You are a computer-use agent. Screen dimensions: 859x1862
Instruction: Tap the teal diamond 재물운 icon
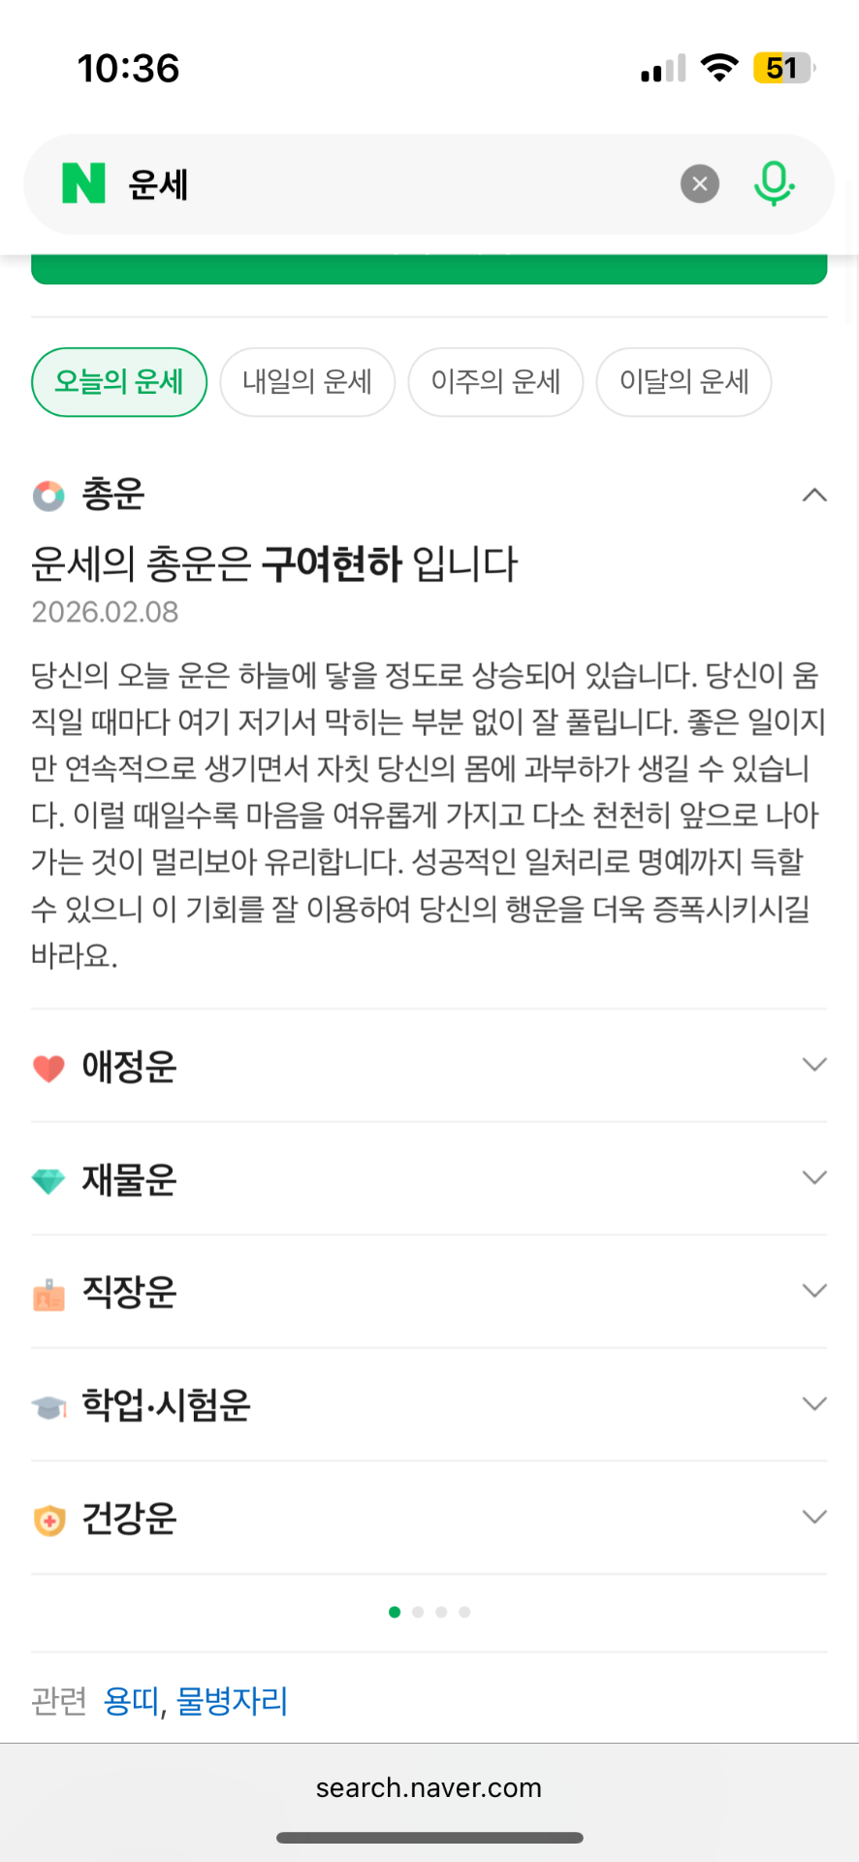48,1180
